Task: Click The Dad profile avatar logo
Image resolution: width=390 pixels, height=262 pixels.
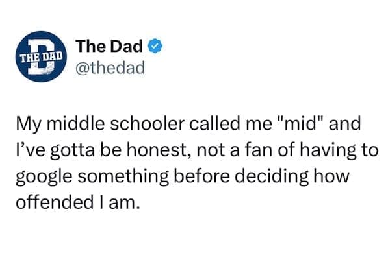Action: 40,58
